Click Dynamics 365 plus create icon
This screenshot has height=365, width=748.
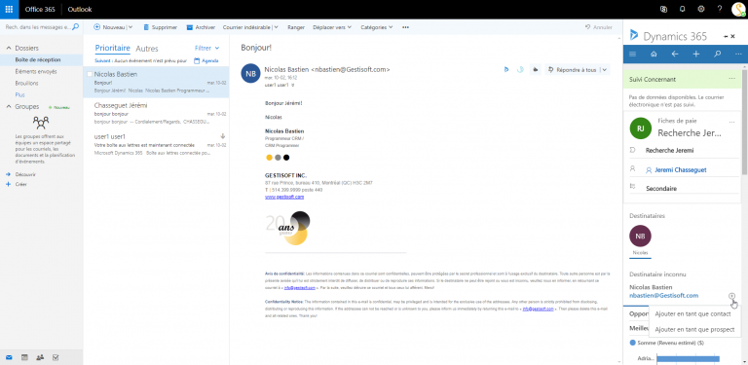[696, 54]
